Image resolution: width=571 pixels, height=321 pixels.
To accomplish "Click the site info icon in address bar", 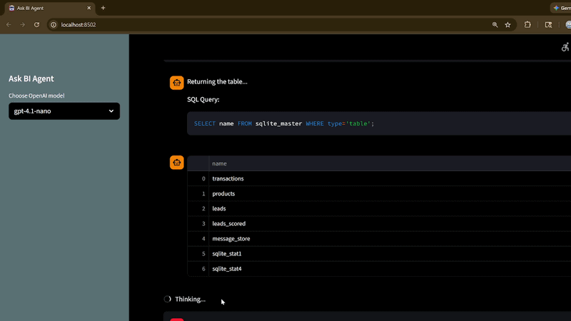I will 53,24.
